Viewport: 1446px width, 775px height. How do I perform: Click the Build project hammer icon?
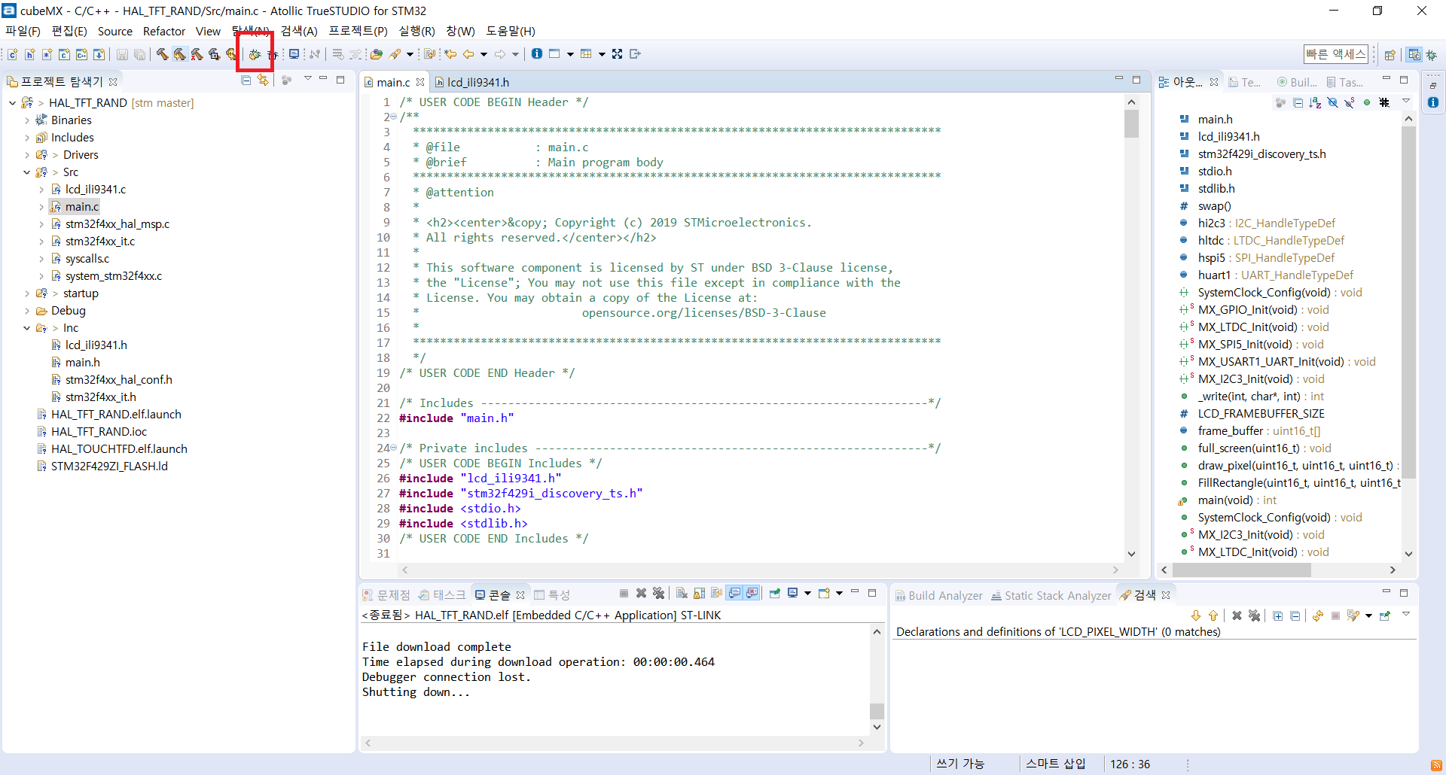tap(162, 54)
